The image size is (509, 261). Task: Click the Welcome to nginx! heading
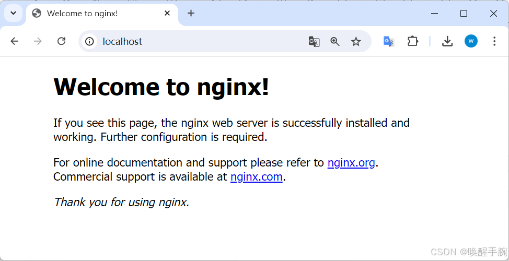click(161, 87)
